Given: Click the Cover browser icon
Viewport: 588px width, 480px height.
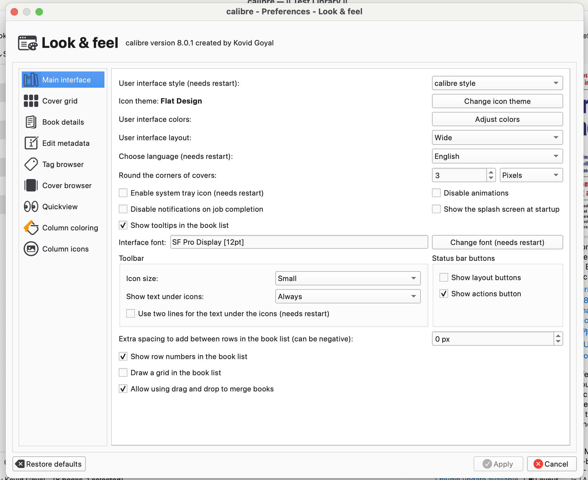Looking at the screenshot, I should pos(31,186).
